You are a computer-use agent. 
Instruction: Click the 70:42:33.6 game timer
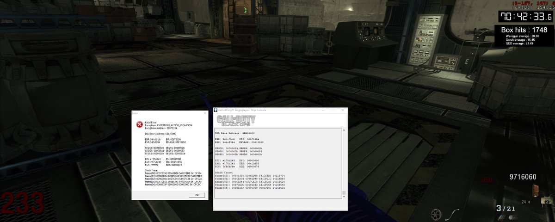click(x=526, y=17)
